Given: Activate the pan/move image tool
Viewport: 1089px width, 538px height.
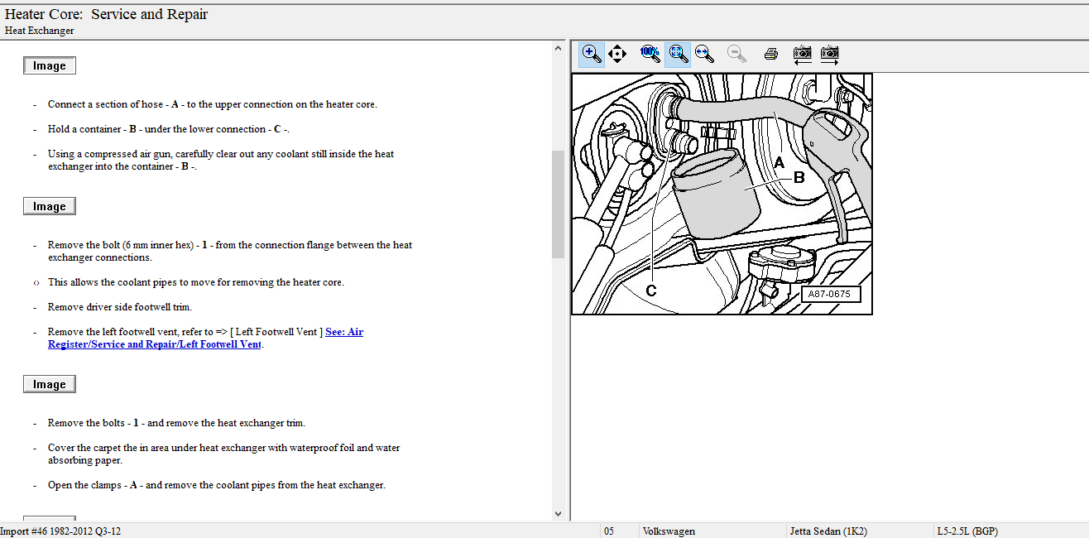Looking at the screenshot, I should tap(617, 55).
